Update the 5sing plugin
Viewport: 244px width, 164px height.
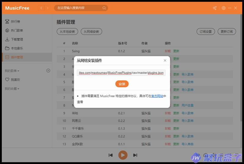176,51
